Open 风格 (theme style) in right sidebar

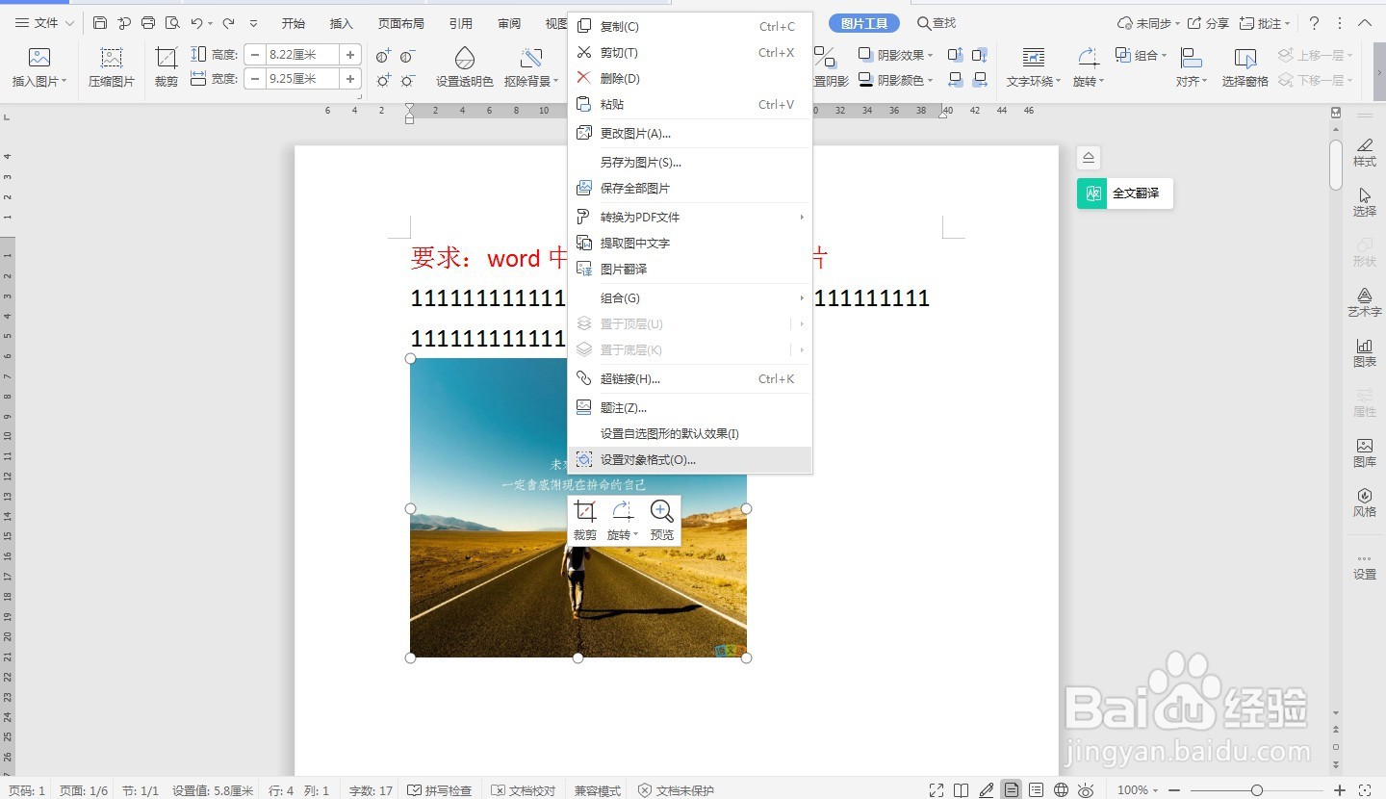(1365, 503)
